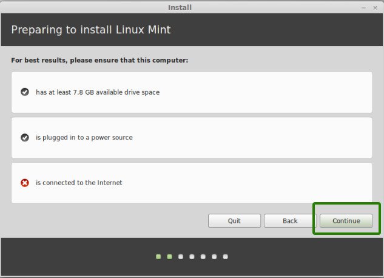Quit the Linux Mint installer
Image resolution: width=384 pixels, height=278 pixels.
click(234, 221)
